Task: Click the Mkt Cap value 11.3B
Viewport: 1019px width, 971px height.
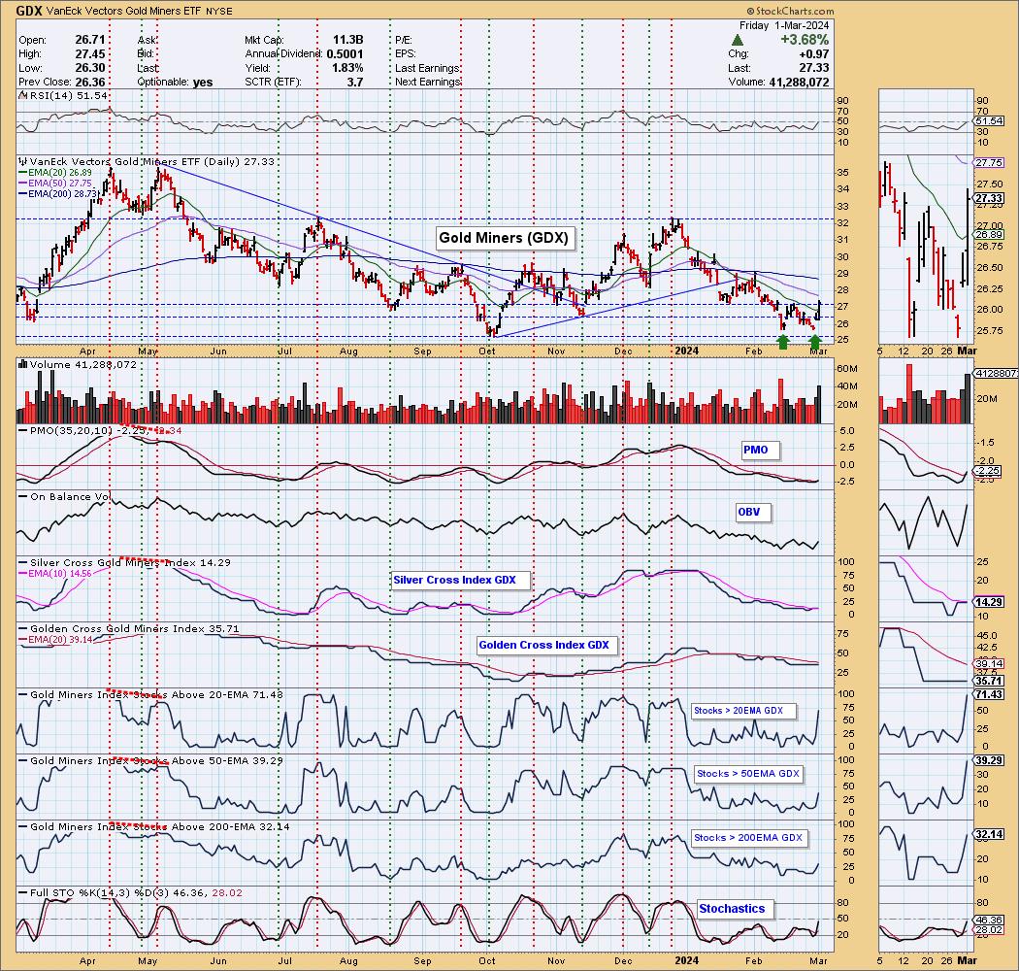Action: [x=347, y=40]
